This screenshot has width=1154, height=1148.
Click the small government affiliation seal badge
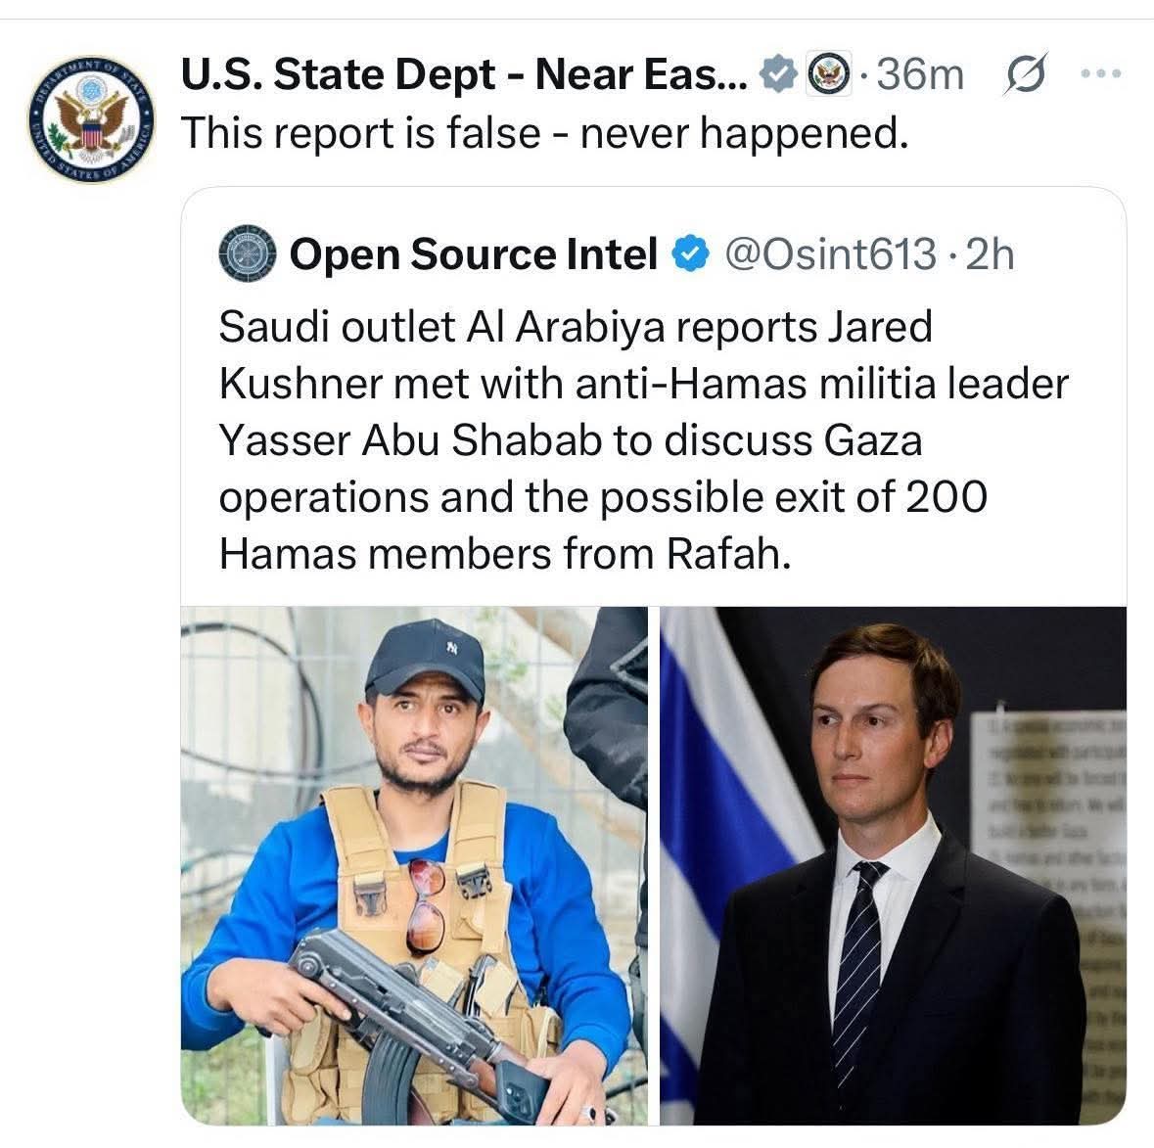pos(828,73)
